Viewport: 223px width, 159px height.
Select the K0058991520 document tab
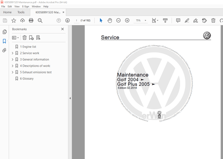click(48, 12)
